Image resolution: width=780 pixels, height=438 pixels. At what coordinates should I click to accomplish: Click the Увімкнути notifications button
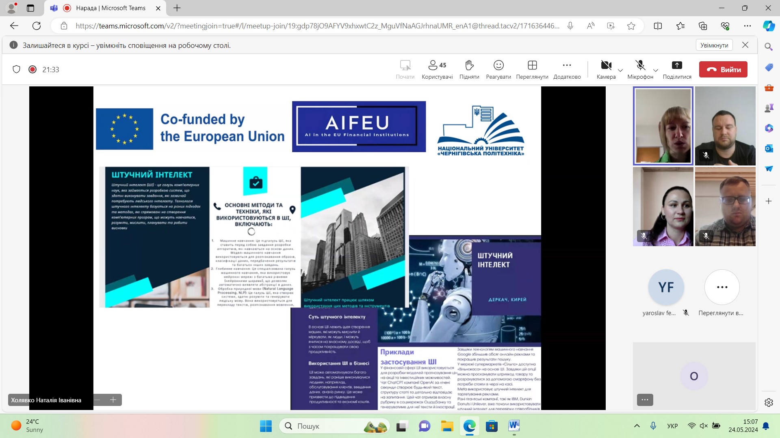714,45
